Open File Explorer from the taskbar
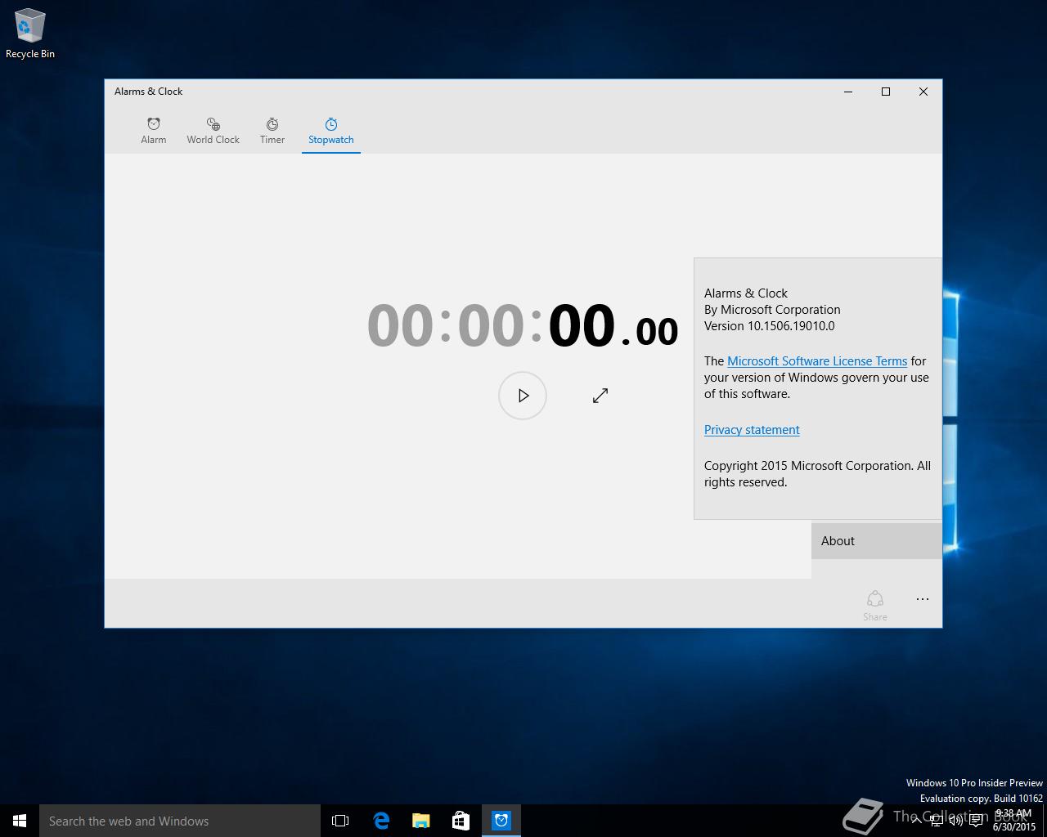 [x=421, y=821]
